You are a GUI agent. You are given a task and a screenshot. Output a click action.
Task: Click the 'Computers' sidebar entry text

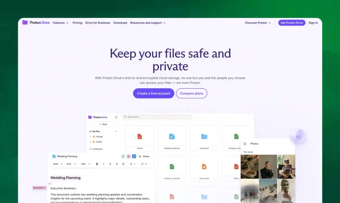(x=98, y=149)
